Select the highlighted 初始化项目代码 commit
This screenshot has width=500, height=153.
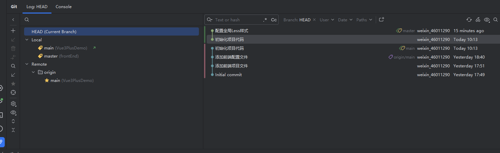click(229, 40)
